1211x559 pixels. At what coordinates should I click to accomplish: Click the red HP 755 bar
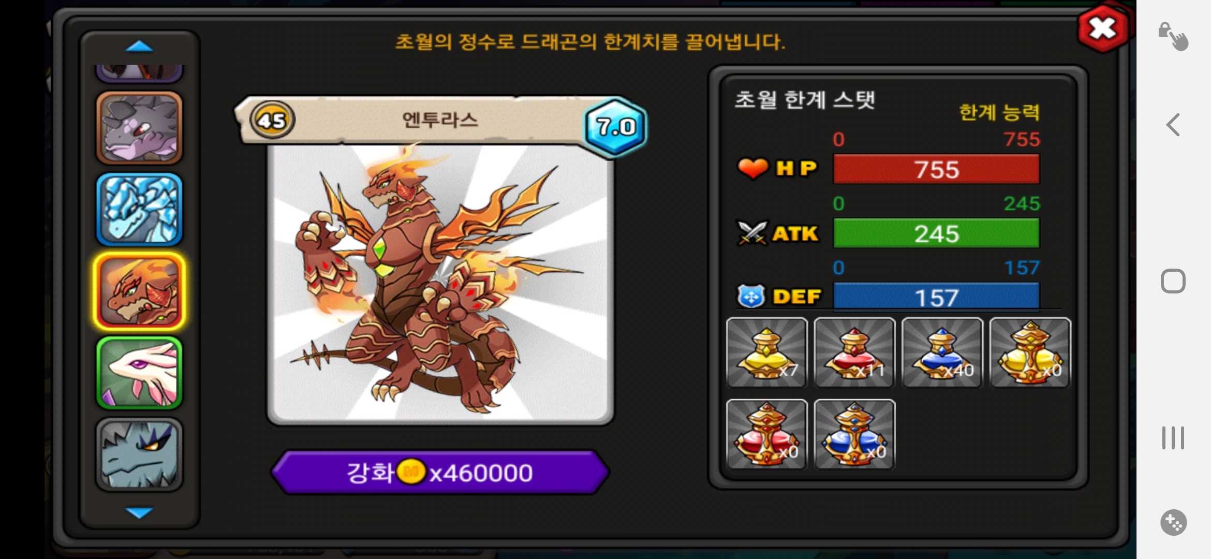936,169
